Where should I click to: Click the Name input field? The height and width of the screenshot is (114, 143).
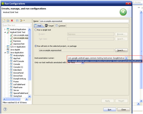84,21
